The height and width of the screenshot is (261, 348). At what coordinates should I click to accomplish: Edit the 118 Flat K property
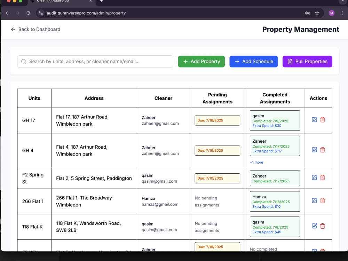click(x=315, y=226)
